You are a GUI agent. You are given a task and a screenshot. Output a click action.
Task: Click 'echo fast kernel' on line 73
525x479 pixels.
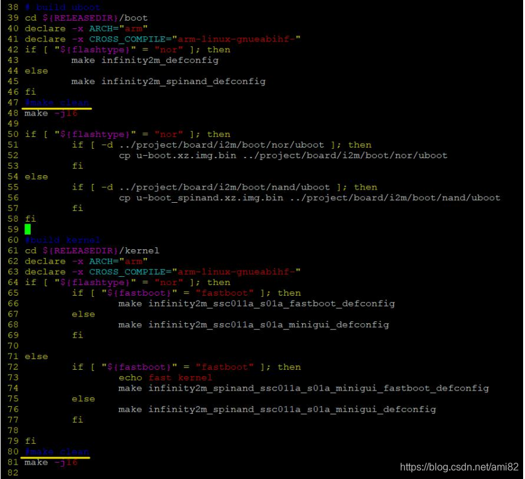[165, 377]
